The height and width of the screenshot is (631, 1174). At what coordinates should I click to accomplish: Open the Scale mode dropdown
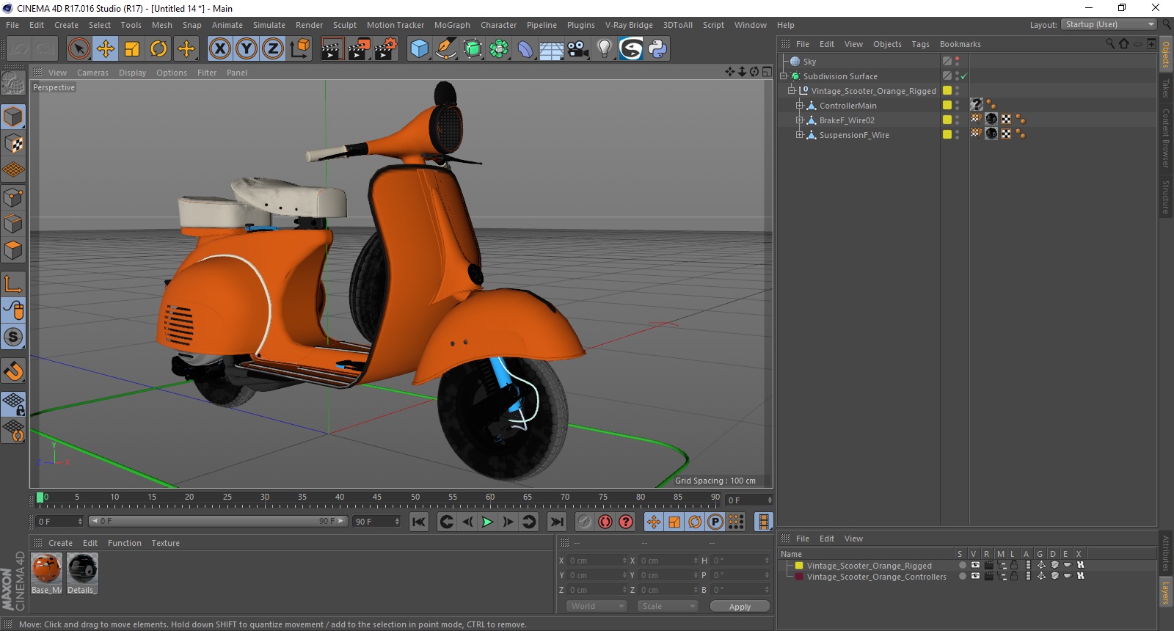point(668,606)
